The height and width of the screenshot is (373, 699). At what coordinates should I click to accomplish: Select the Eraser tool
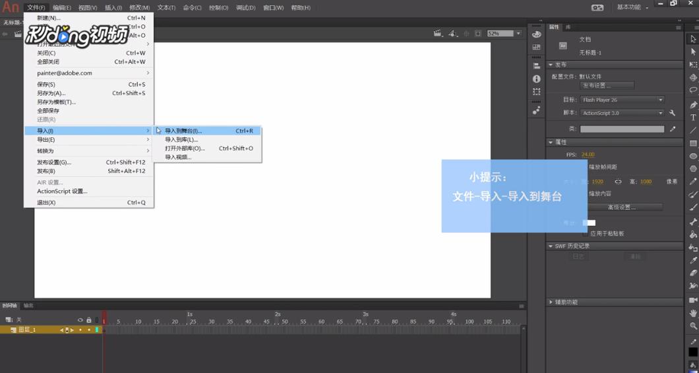tap(693, 273)
